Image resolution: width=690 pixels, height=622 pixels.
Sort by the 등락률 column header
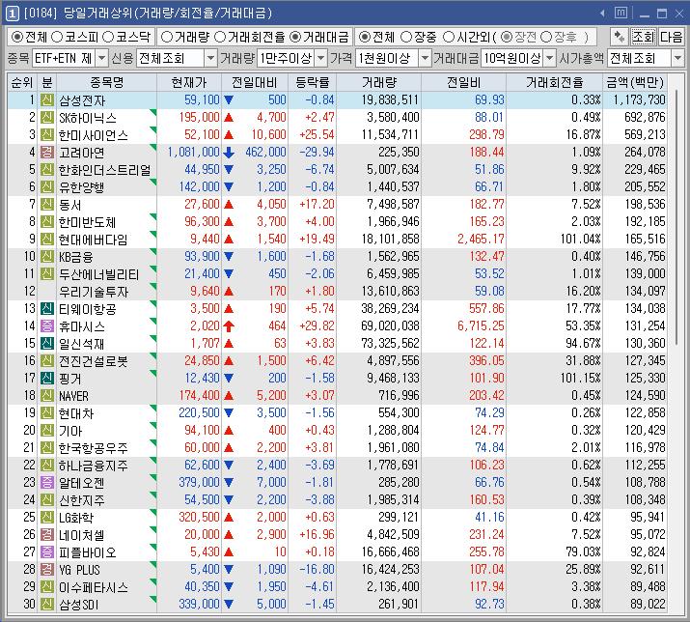312,82
